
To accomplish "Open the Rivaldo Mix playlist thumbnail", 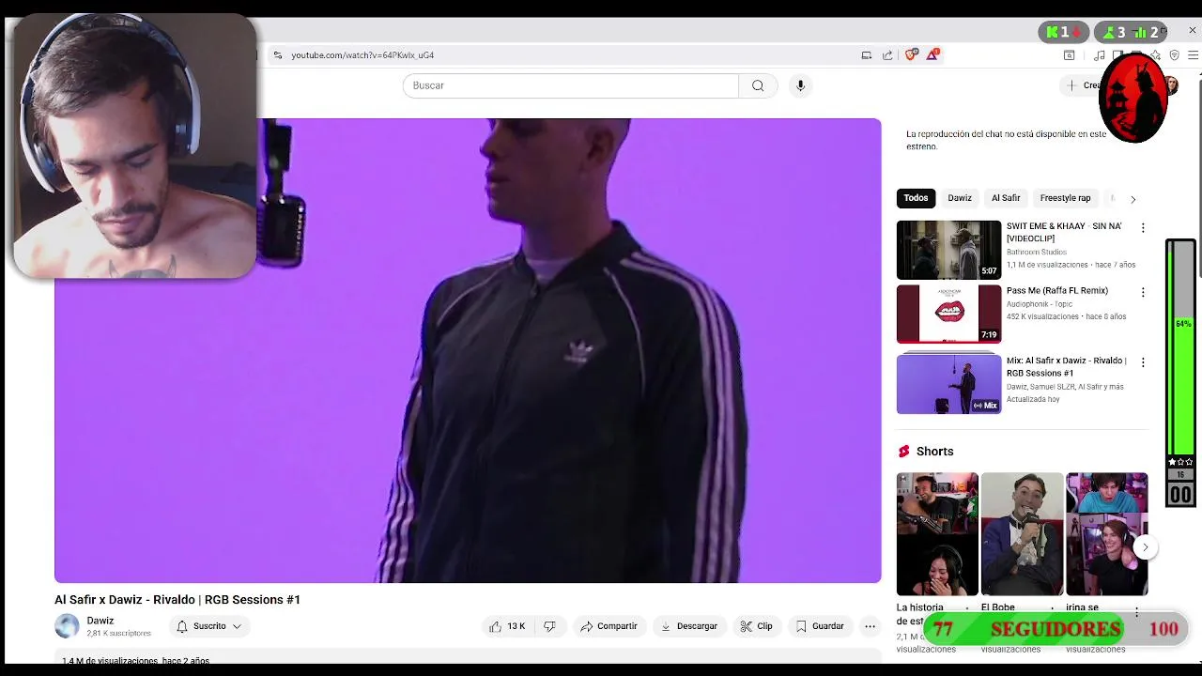I will pyautogui.click(x=948, y=383).
